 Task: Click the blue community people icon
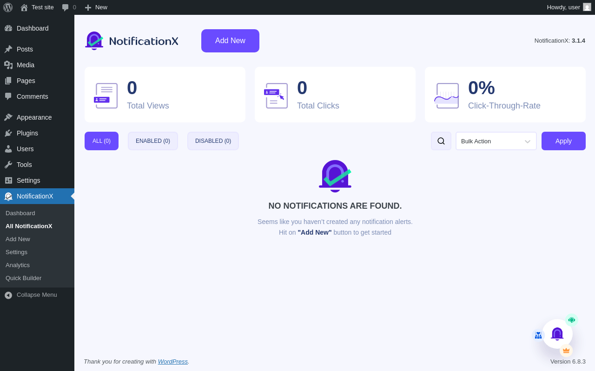pyautogui.click(x=538, y=335)
